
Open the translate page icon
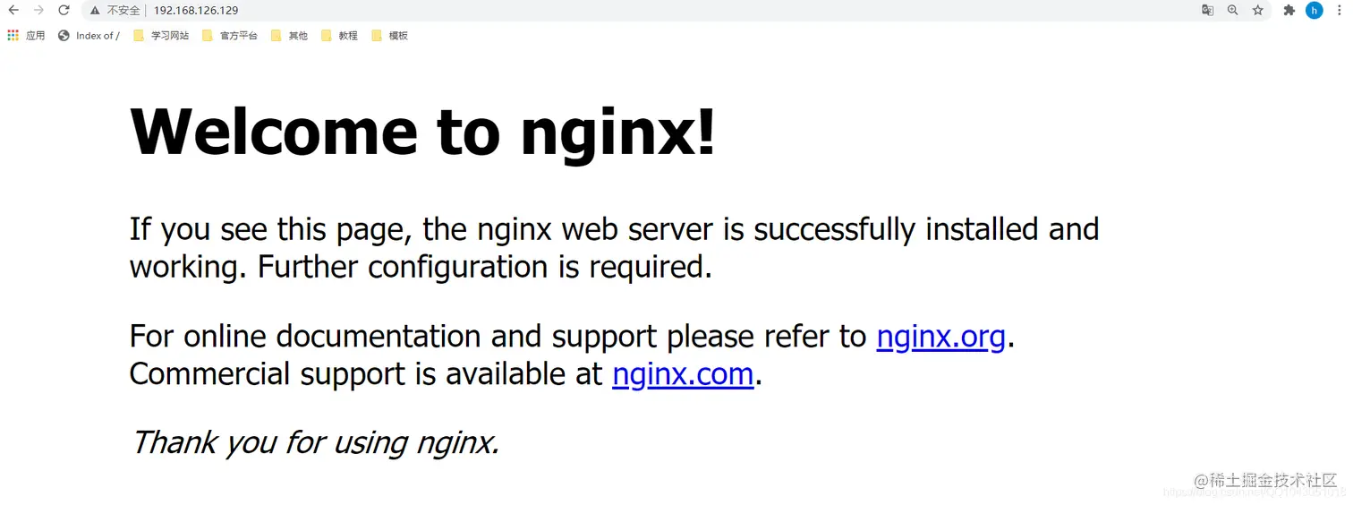click(1207, 10)
